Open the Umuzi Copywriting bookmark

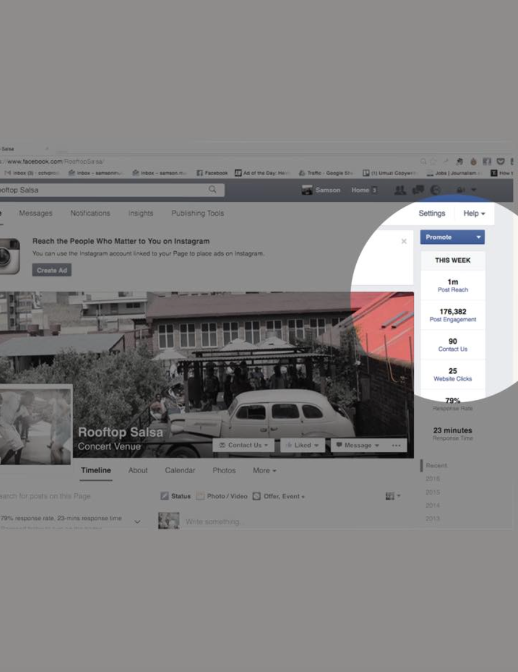390,173
